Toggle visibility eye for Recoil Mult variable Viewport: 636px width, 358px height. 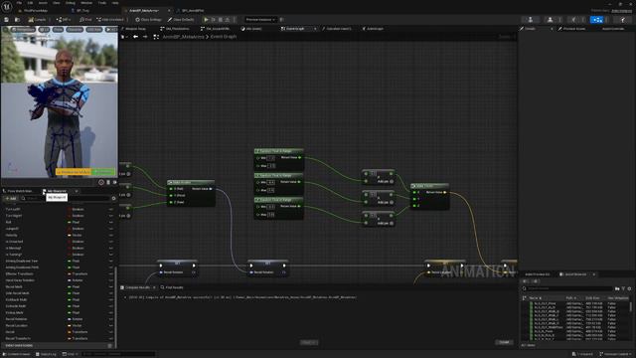point(110,287)
